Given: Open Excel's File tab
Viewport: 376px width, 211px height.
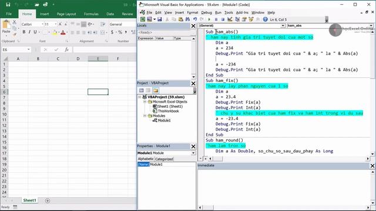Looking at the screenshot, I should [9, 14].
